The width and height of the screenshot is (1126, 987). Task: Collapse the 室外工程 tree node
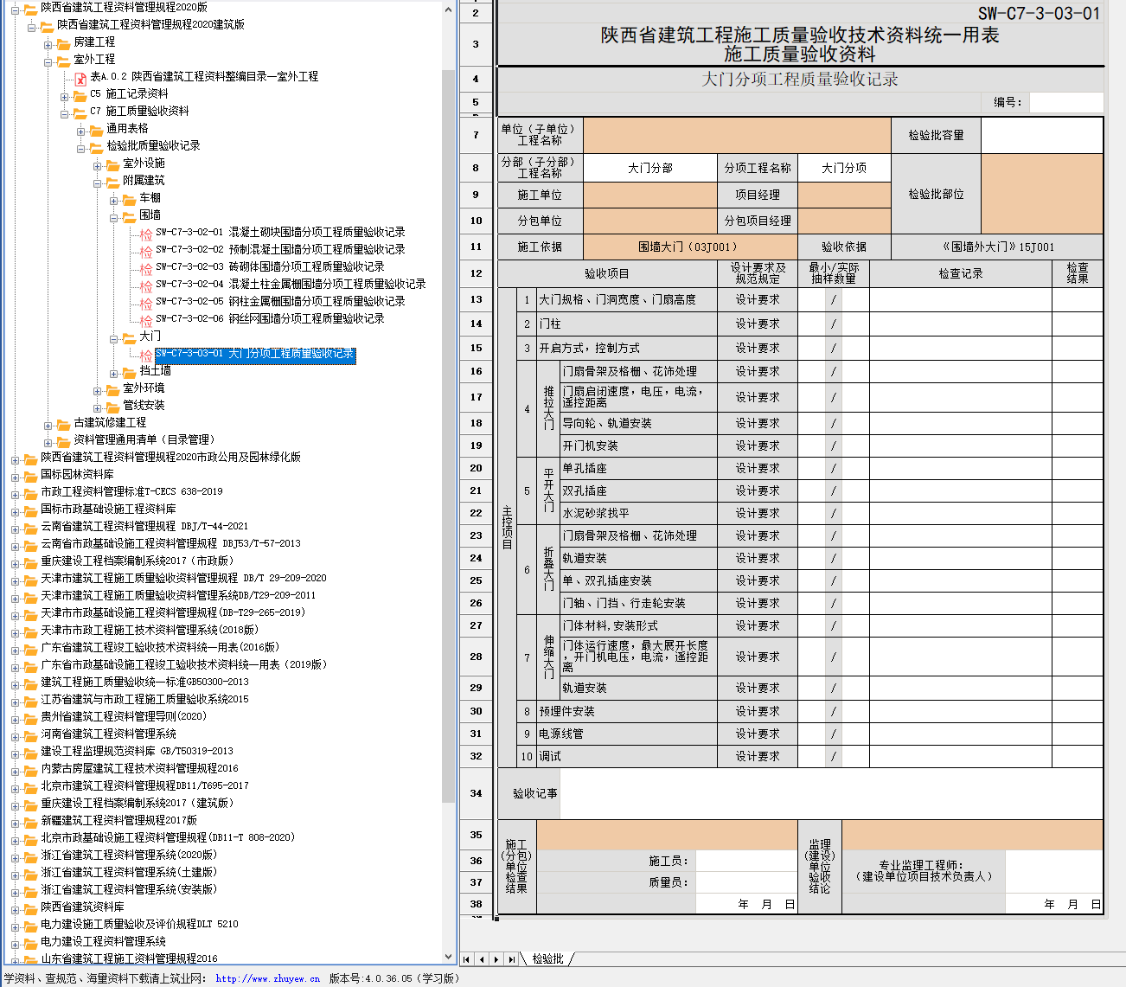click(48, 61)
